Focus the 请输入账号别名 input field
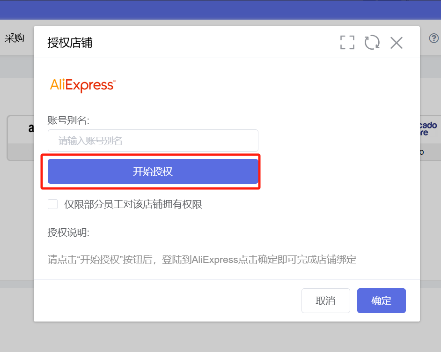Image resolution: width=441 pixels, height=352 pixels. pos(153,141)
